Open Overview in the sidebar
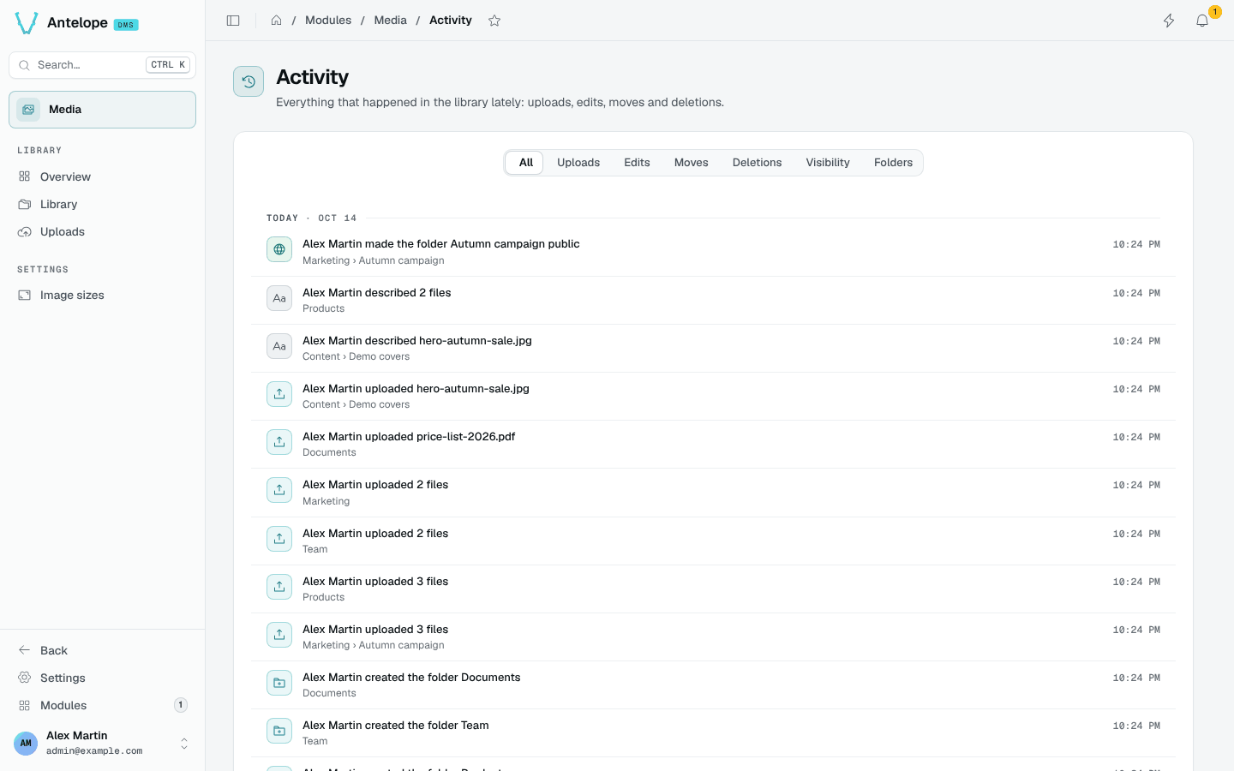Screen dimensions: 1234x771 point(102,176)
